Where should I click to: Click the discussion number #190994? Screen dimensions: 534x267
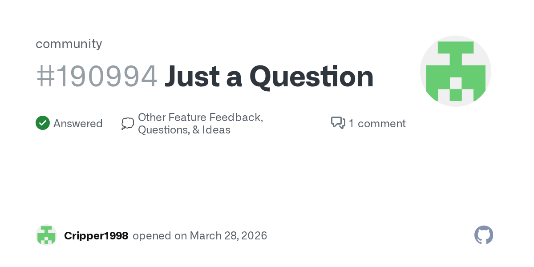point(97,77)
